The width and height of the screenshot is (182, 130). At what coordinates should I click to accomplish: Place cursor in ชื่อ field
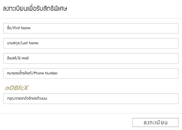coord(91,28)
